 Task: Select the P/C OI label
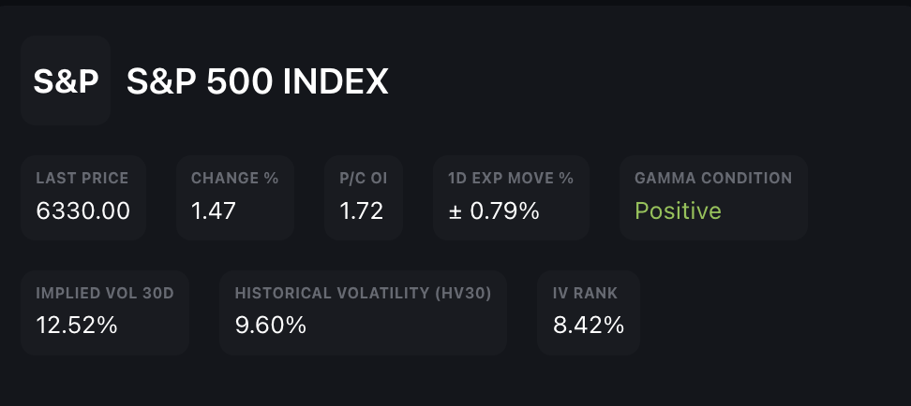click(x=364, y=178)
